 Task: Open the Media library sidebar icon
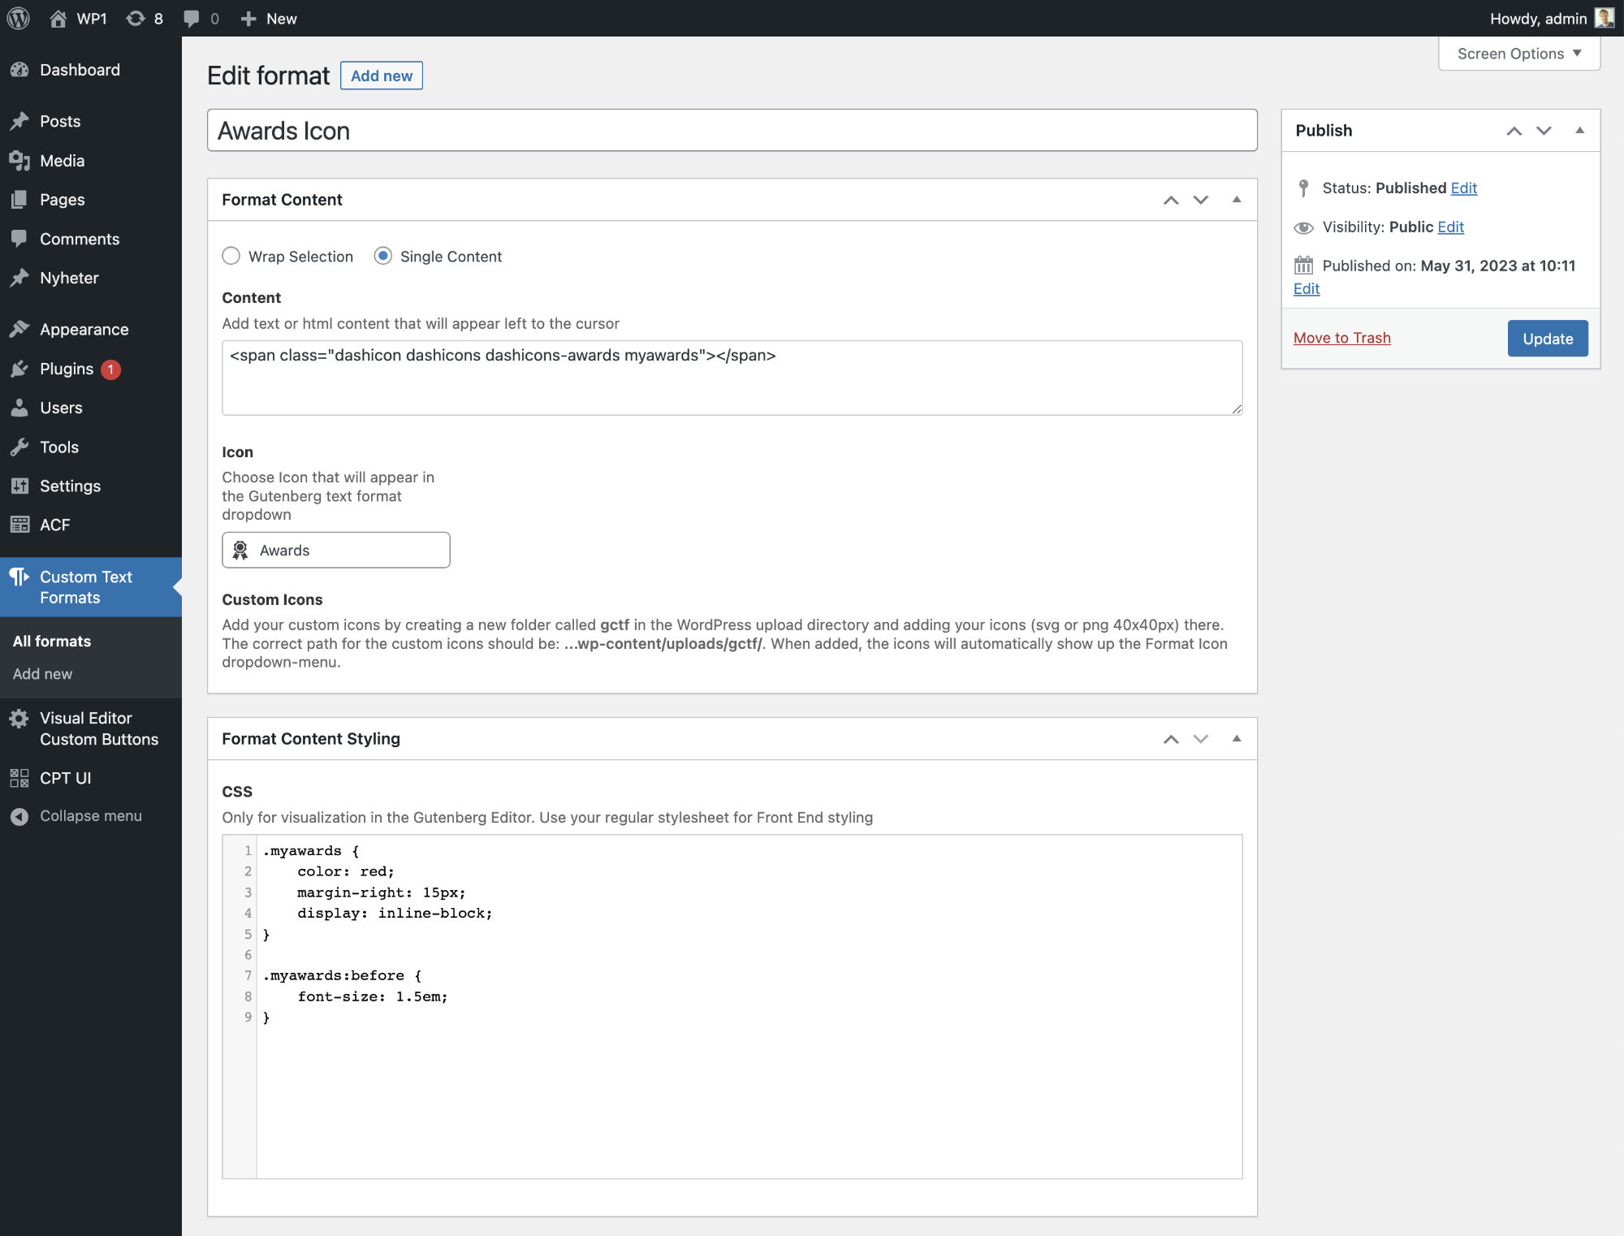(19, 161)
